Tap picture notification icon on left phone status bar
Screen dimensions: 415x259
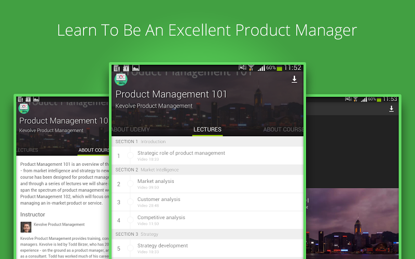click(x=36, y=99)
